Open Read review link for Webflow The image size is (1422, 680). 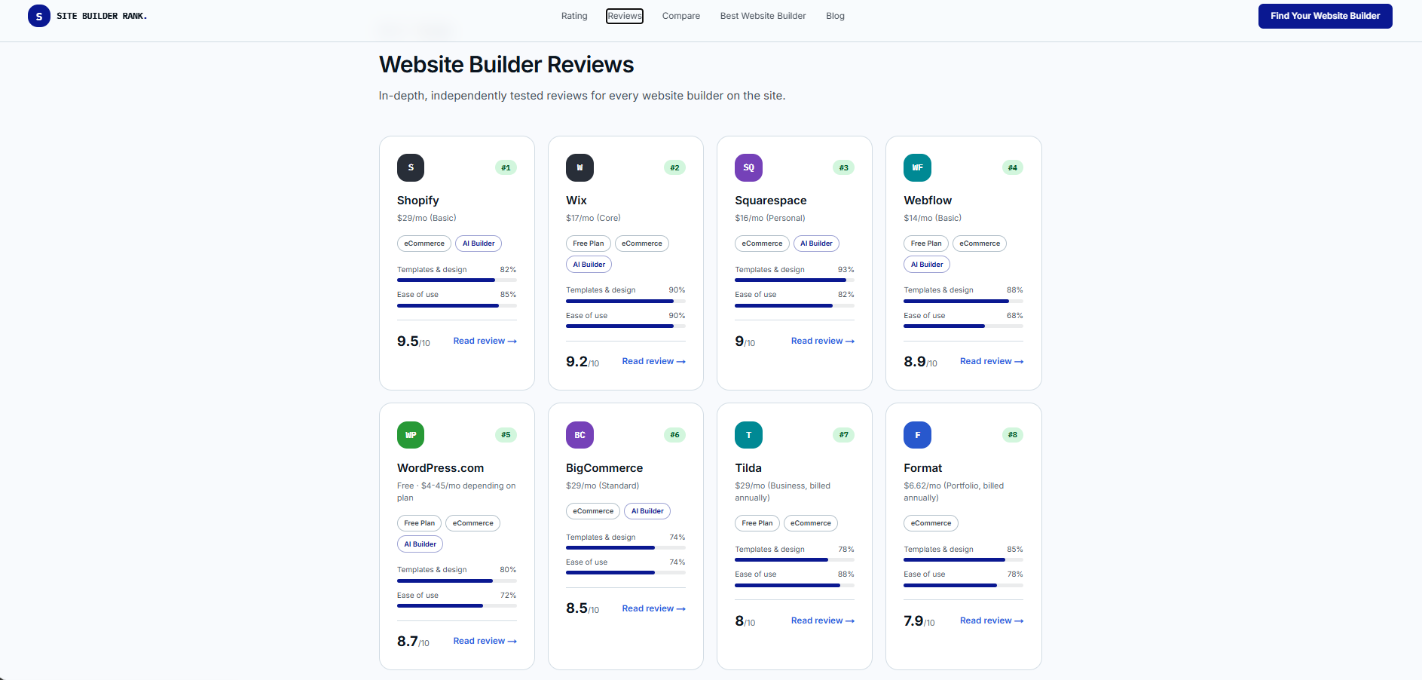click(991, 361)
